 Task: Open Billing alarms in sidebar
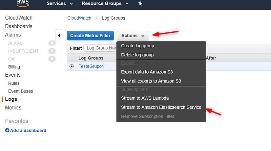[14, 67]
